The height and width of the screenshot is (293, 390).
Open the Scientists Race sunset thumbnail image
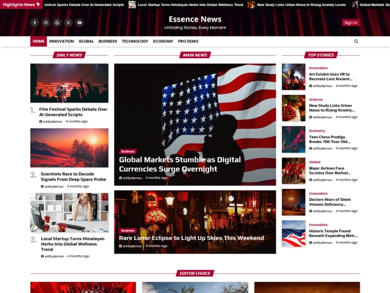pos(69,147)
